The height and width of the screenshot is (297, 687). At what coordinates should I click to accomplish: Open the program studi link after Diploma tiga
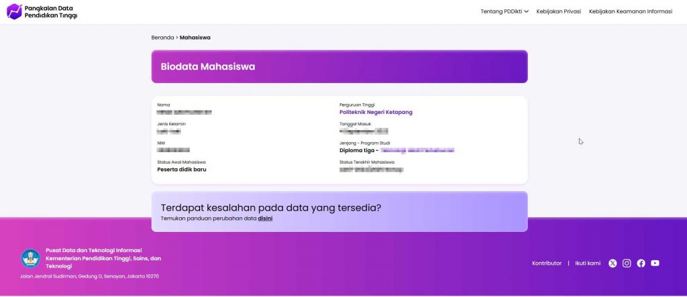pyautogui.click(x=417, y=151)
